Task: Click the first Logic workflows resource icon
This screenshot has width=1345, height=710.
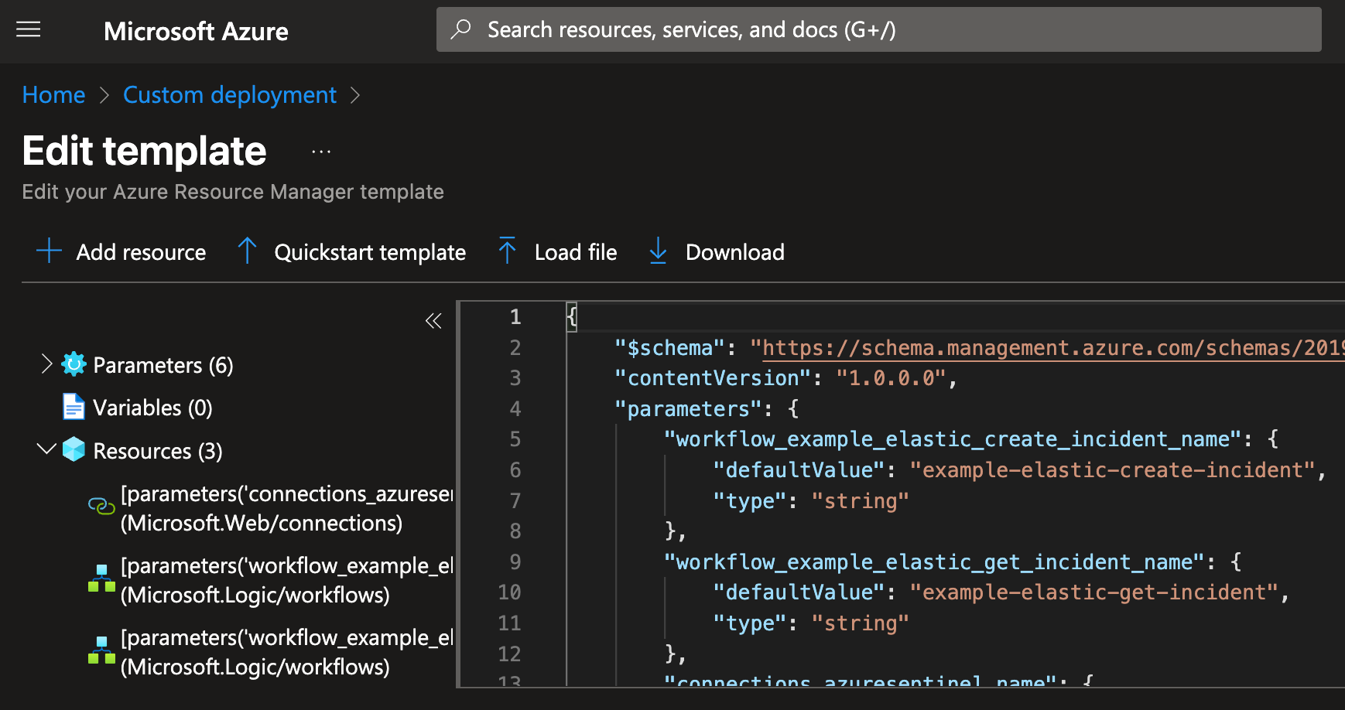Action: click(x=101, y=579)
